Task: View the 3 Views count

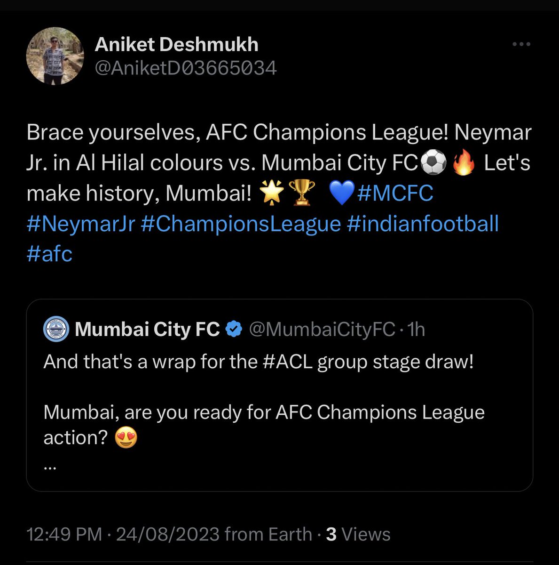Action: pos(358,534)
